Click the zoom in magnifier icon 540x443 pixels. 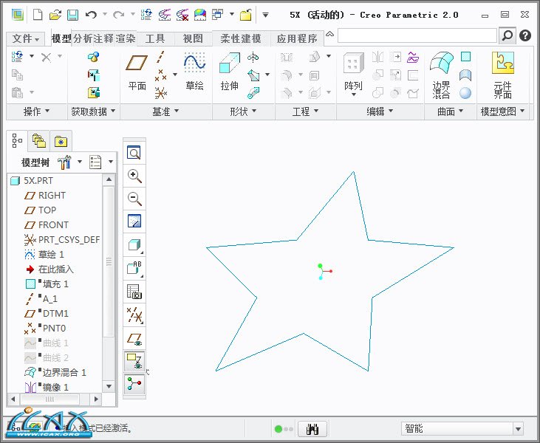pyautogui.click(x=134, y=176)
